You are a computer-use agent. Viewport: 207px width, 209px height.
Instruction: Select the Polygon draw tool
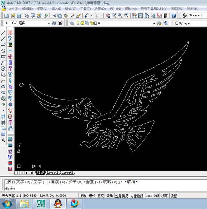(3, 51)
